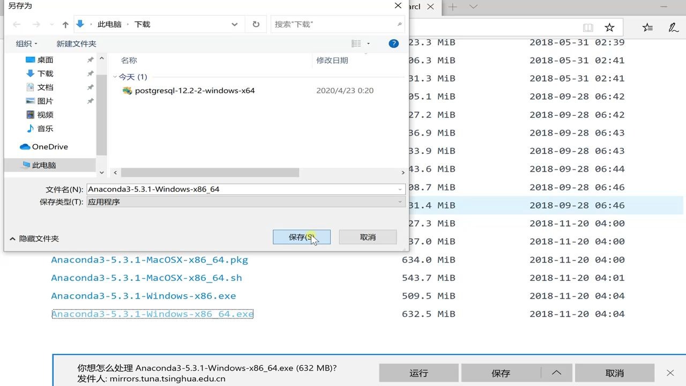Screen dimensions: 686x386
Task: Select 下载 in the navigation pane
Action: (45, 73)
